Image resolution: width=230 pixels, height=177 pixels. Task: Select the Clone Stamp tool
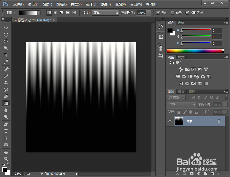6,83
